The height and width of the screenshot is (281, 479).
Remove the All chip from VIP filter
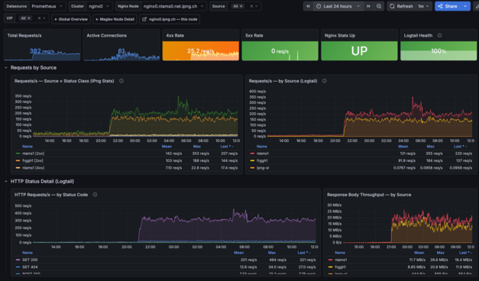pos(29,18)
